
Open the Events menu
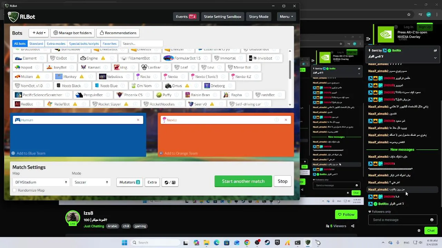coord(186,17)
